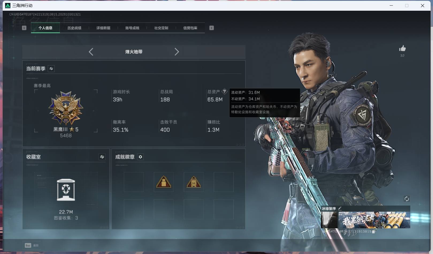Click the Esc 返回 back button

tap(32, 245)
